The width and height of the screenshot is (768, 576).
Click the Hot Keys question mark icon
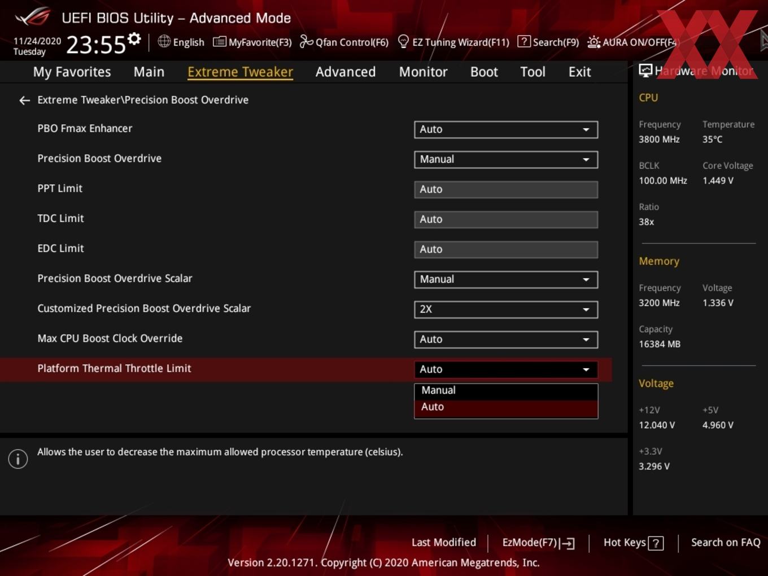pos(656,543)
